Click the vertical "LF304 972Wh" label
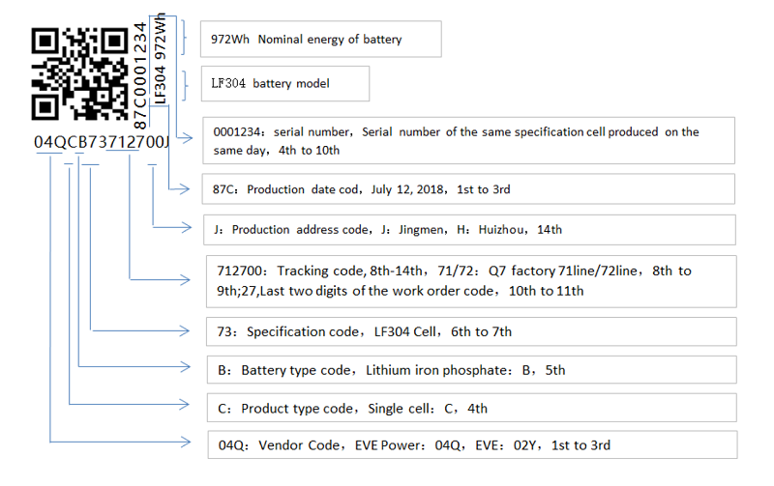This screenshot has width=774, height=486. (x=161, y=58)
